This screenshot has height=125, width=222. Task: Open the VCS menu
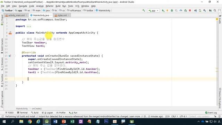click(77, 6)
